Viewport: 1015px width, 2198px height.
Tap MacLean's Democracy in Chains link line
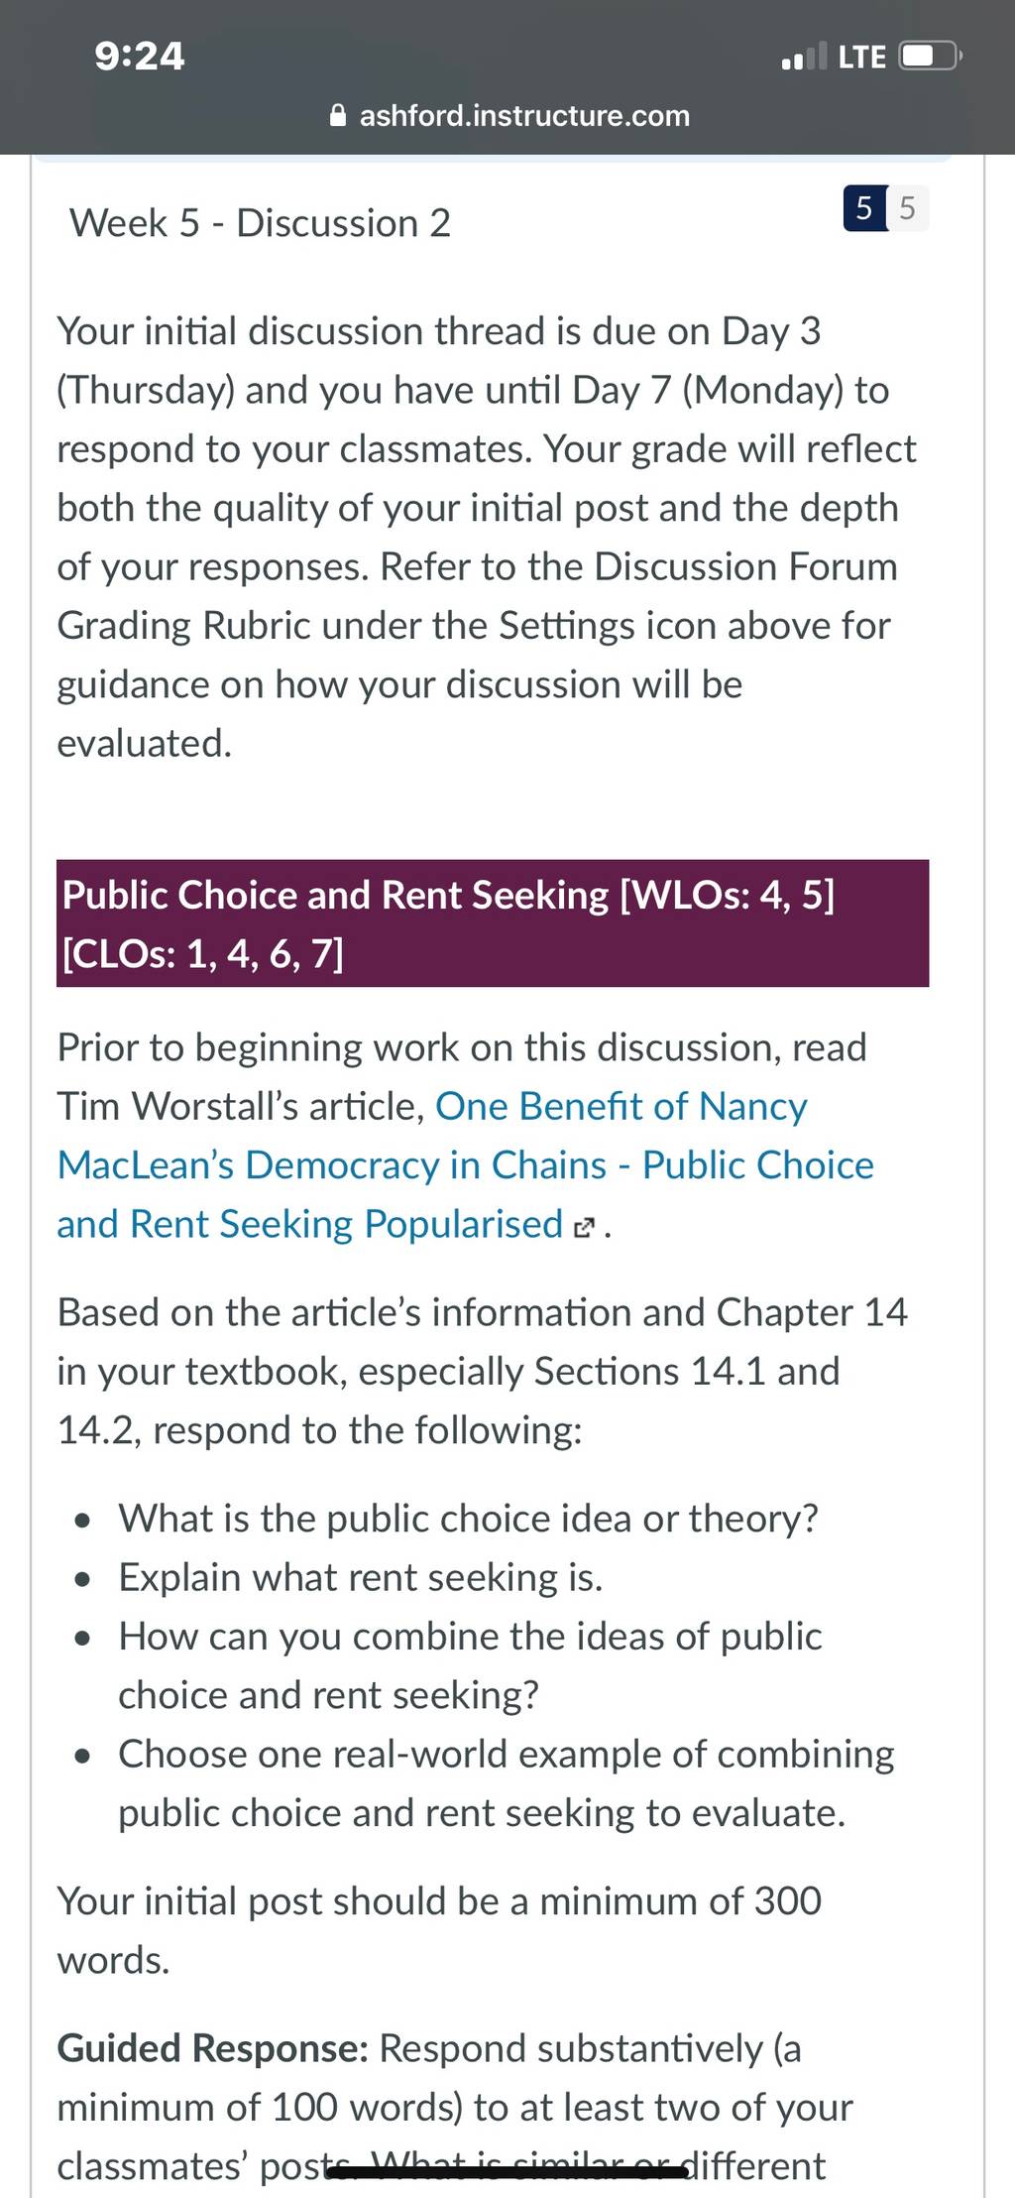click(x=466, y=1165)
